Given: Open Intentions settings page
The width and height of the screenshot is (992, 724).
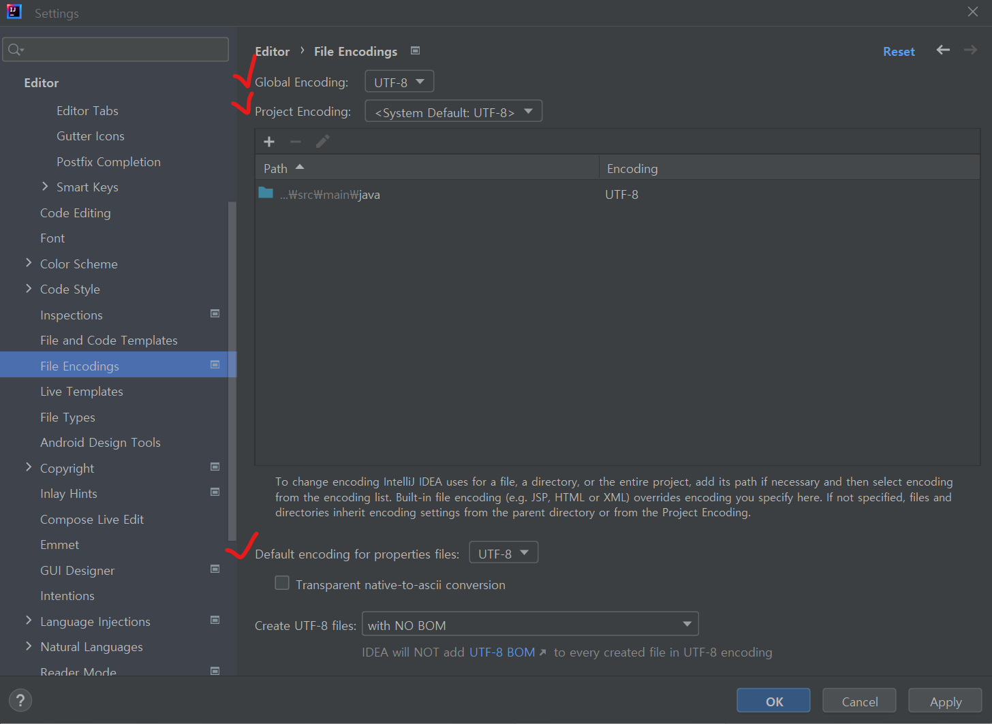Looking at the screenshot, I should pyautogui.click(x=67, y=596).
